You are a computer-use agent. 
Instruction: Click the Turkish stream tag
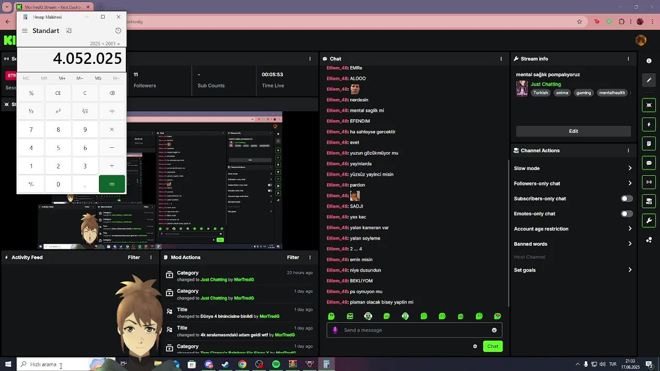point(540,93)
